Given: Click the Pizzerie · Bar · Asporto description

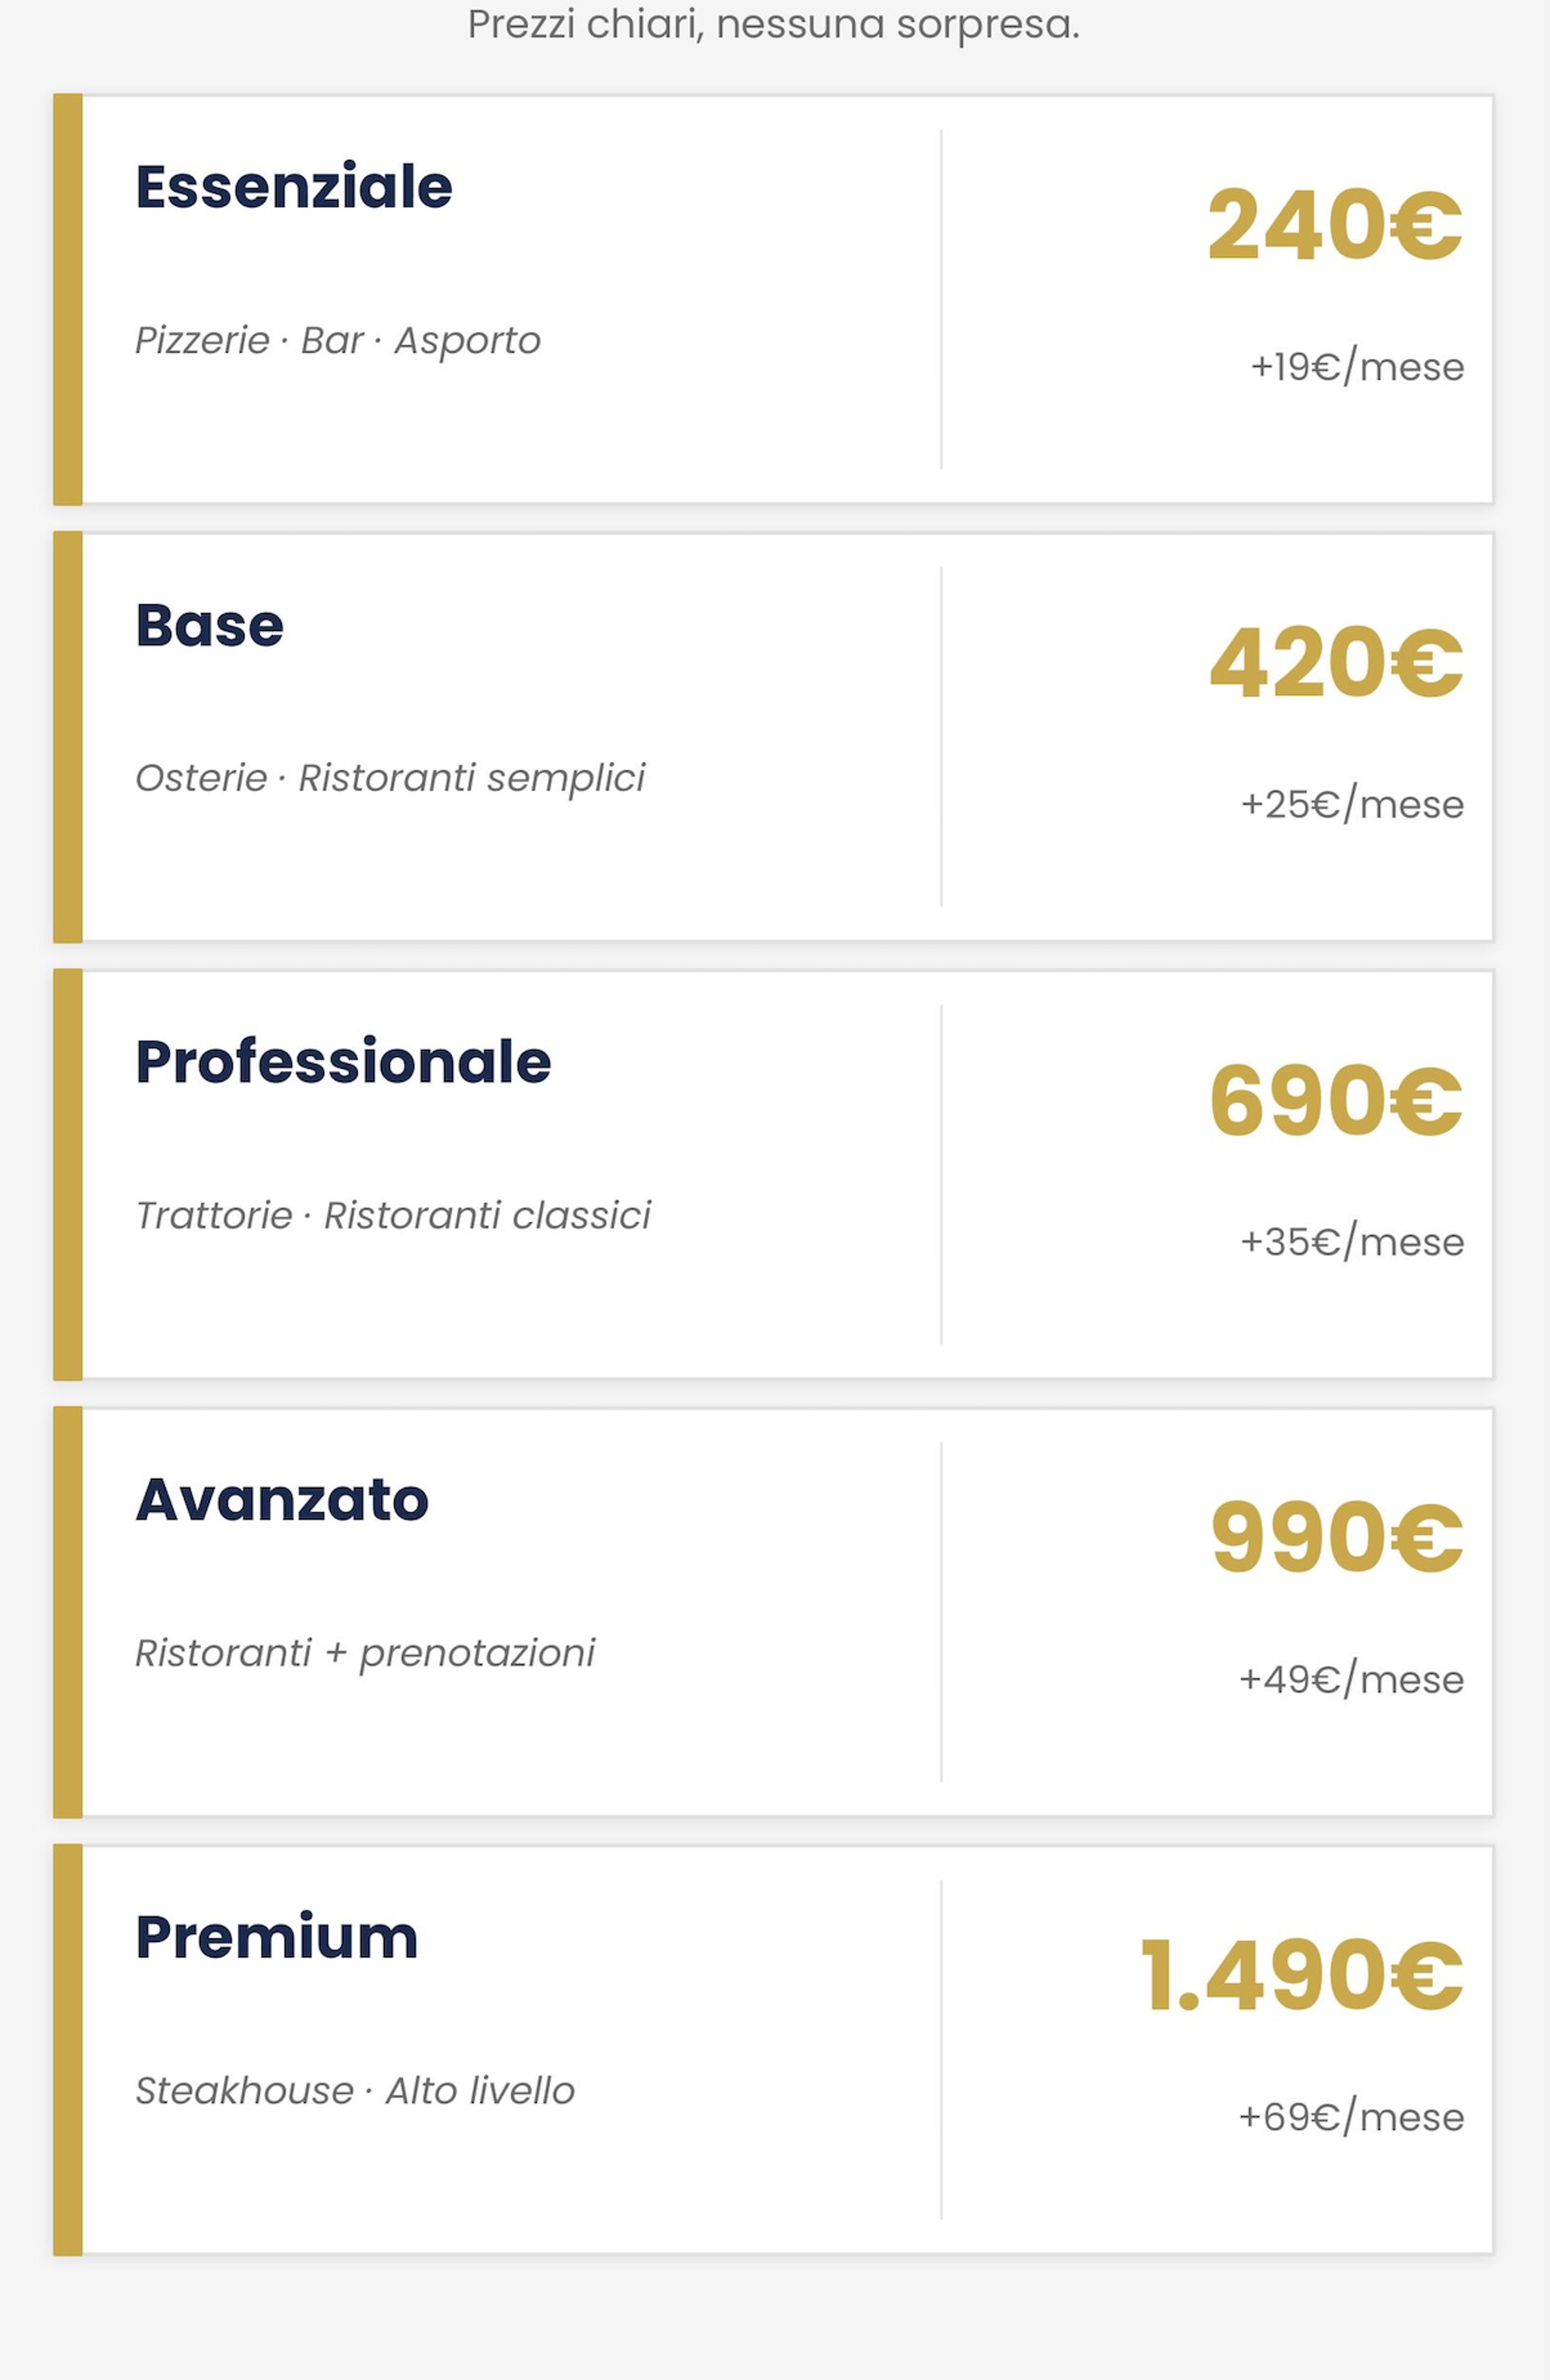Looking at the screenshot, I should [x=337, y=341].
